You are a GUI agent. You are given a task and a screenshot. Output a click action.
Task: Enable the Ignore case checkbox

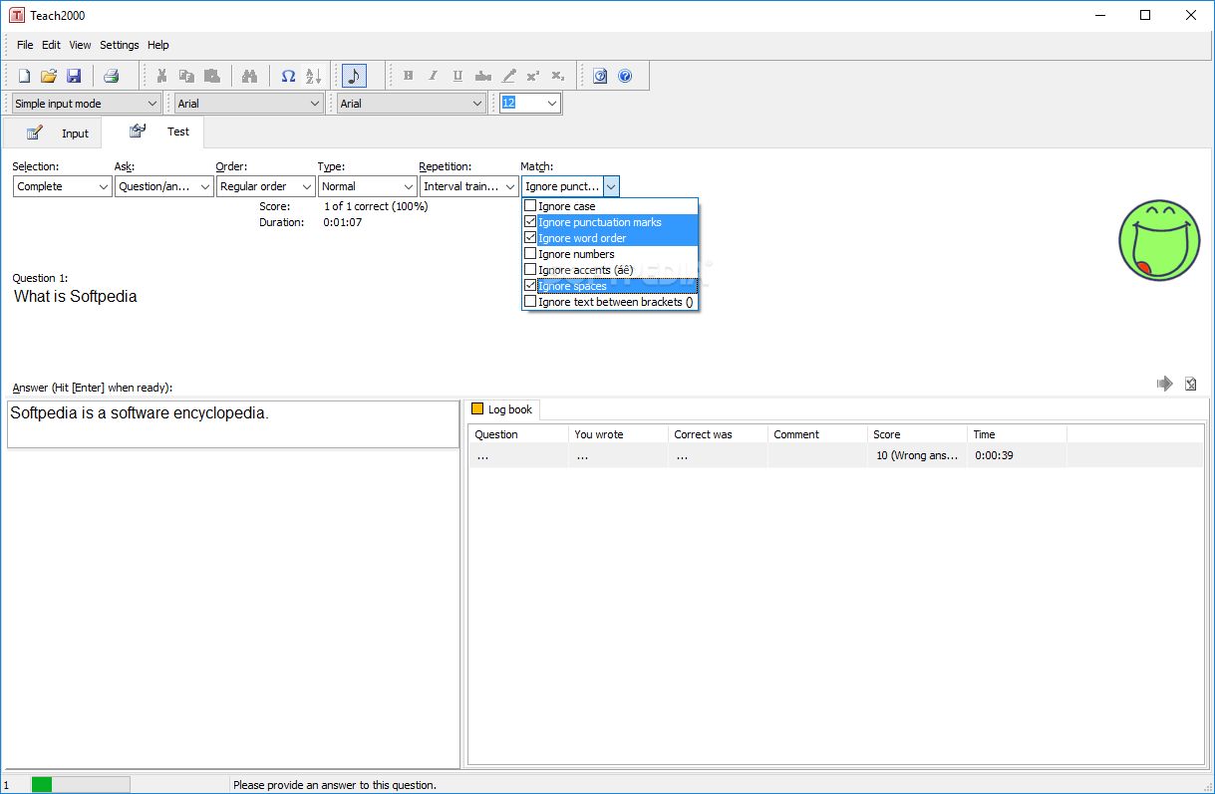(530, 206)
